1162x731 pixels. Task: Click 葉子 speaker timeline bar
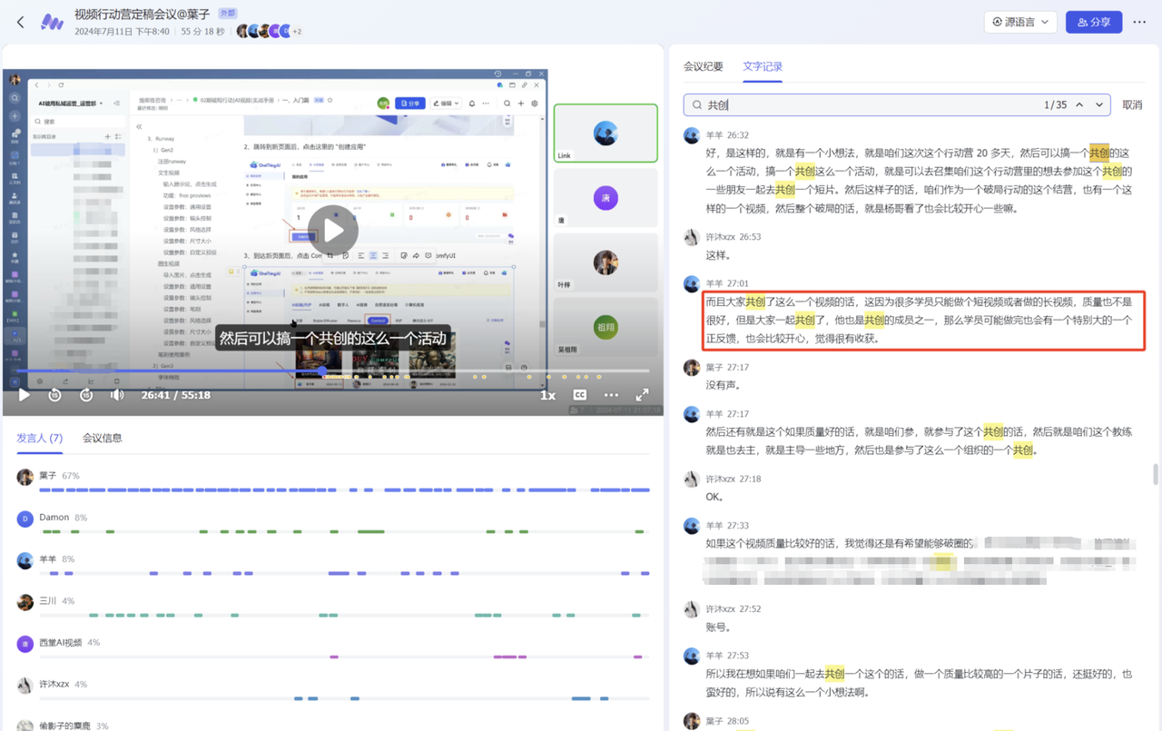click(344, 490)
